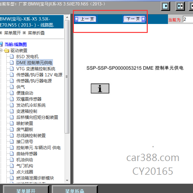Open the 发动机冷却系统 entry
193x193 pixels.
(x=31, y=105)
